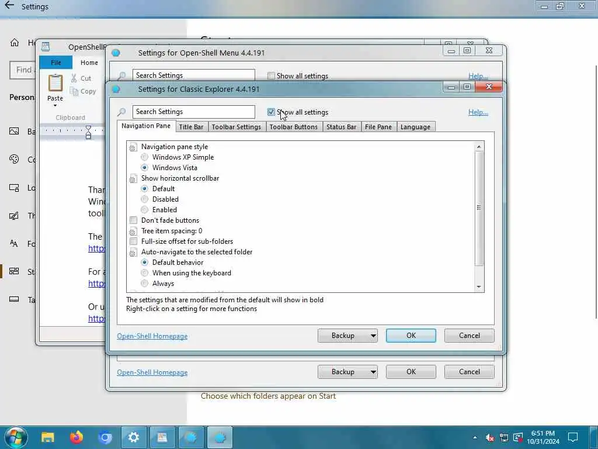Image resolution: width=598 pixels, height=449 pixels.
Task: Enable the Don't fade buttons checkbox
Action: point(134,220)
